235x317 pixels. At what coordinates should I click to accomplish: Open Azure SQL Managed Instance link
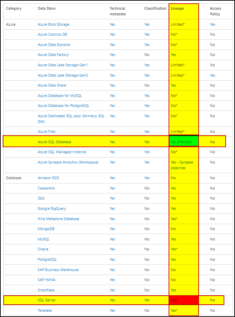tap(62, 152)
